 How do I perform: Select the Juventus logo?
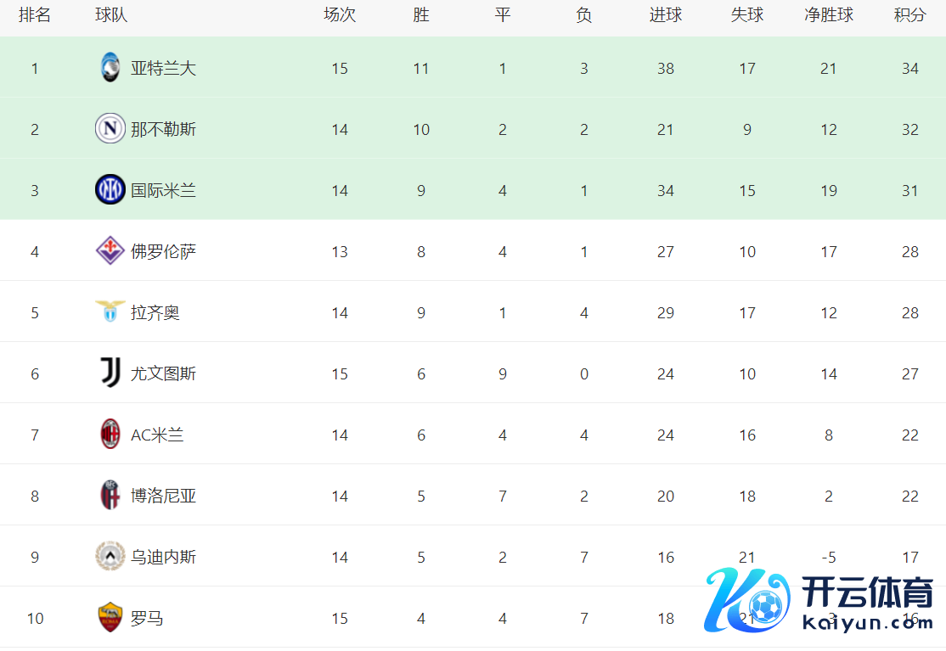110,373
